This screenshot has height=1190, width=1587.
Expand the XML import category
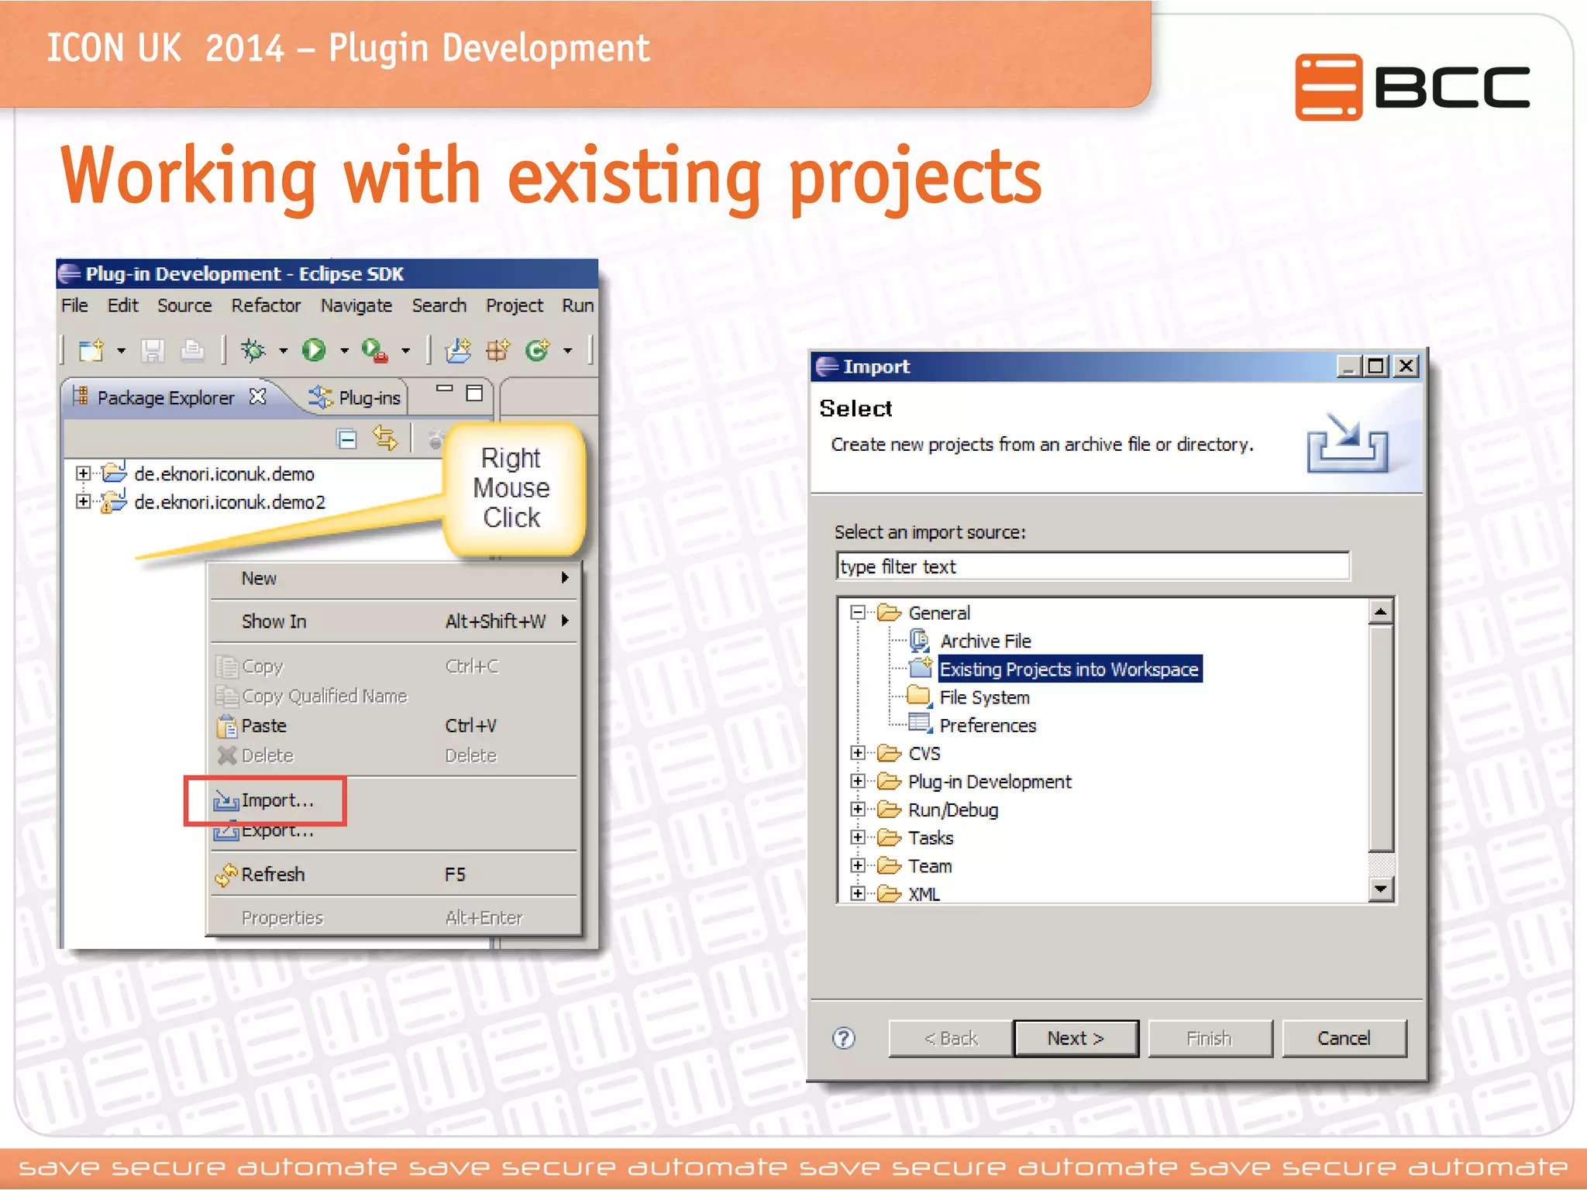coord(857,893)
